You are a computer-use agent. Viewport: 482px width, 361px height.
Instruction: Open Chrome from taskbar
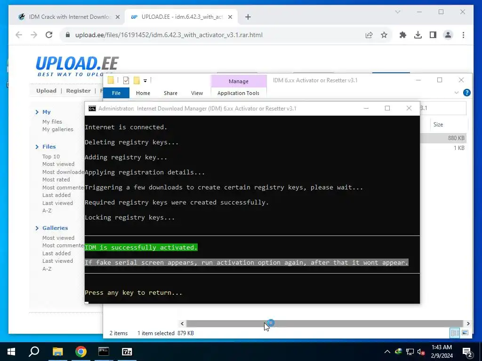point(81,352)
